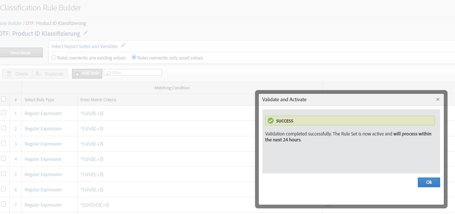Check the checkbox for rule 2
The height and width of the screenshot is (214, 455).
pyautogui.click(x=3, y=128)
